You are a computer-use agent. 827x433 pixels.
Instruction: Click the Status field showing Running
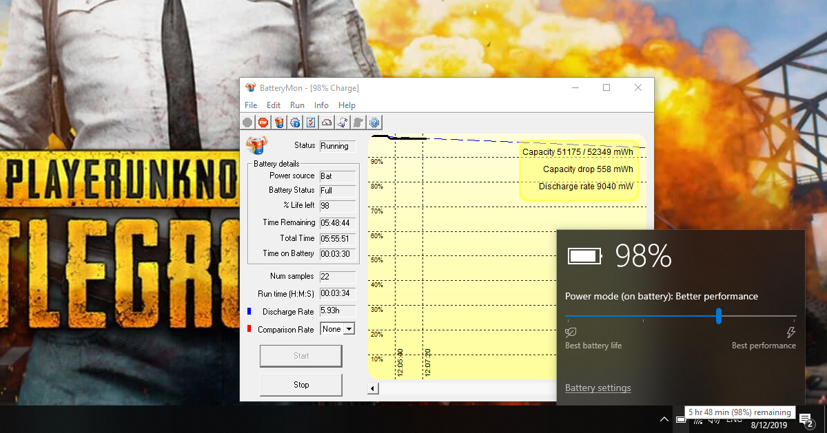[338, 146]
